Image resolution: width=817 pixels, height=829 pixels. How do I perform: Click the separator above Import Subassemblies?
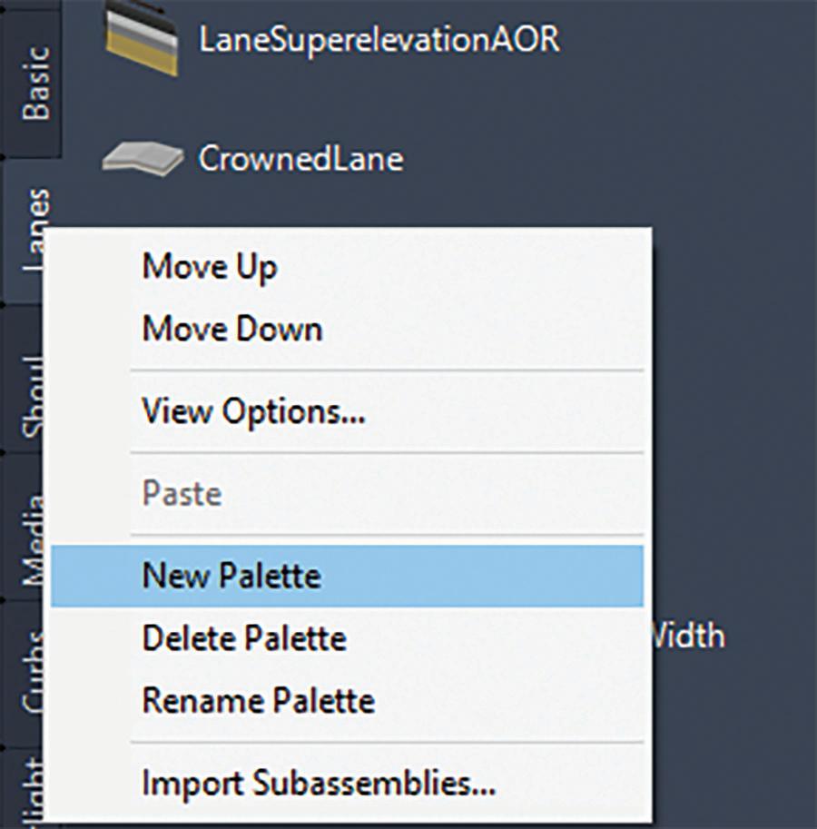coord(387,743)
